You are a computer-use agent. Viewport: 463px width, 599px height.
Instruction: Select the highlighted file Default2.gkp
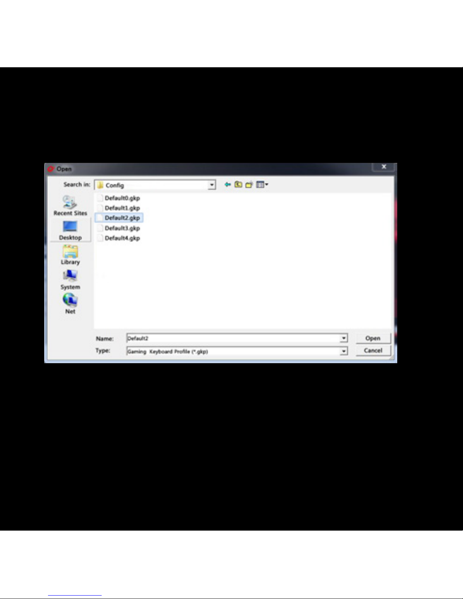point(119,218)
